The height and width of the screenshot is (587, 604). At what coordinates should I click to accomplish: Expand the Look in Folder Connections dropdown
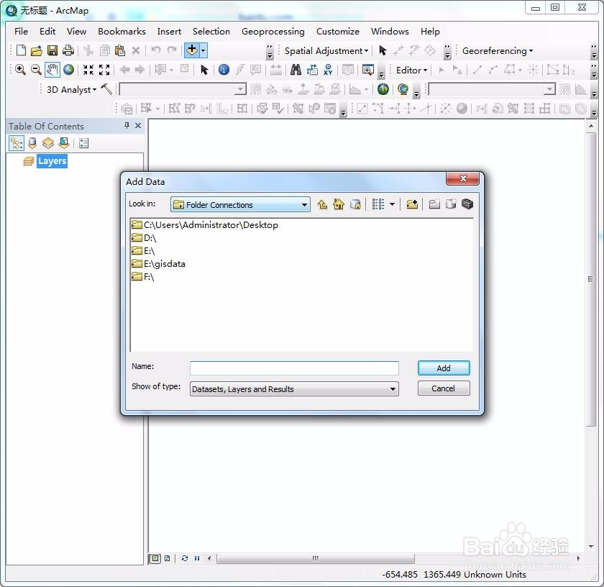304,205
